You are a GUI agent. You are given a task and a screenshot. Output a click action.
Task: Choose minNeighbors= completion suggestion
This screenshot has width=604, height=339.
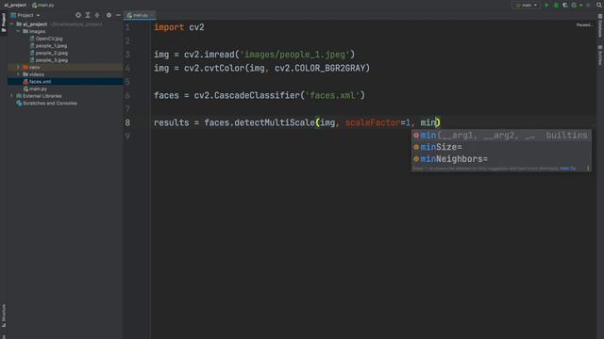click(x=501, y=159)
